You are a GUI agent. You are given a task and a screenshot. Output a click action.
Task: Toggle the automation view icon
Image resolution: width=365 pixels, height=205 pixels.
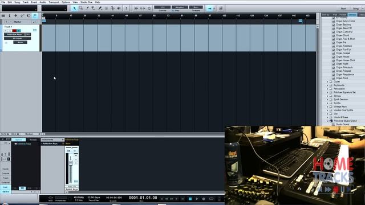point(22,16)
